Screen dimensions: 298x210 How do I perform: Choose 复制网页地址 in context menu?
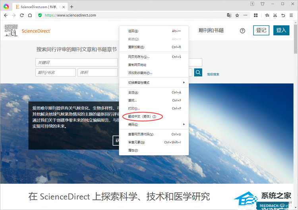[x=154, y=65]
